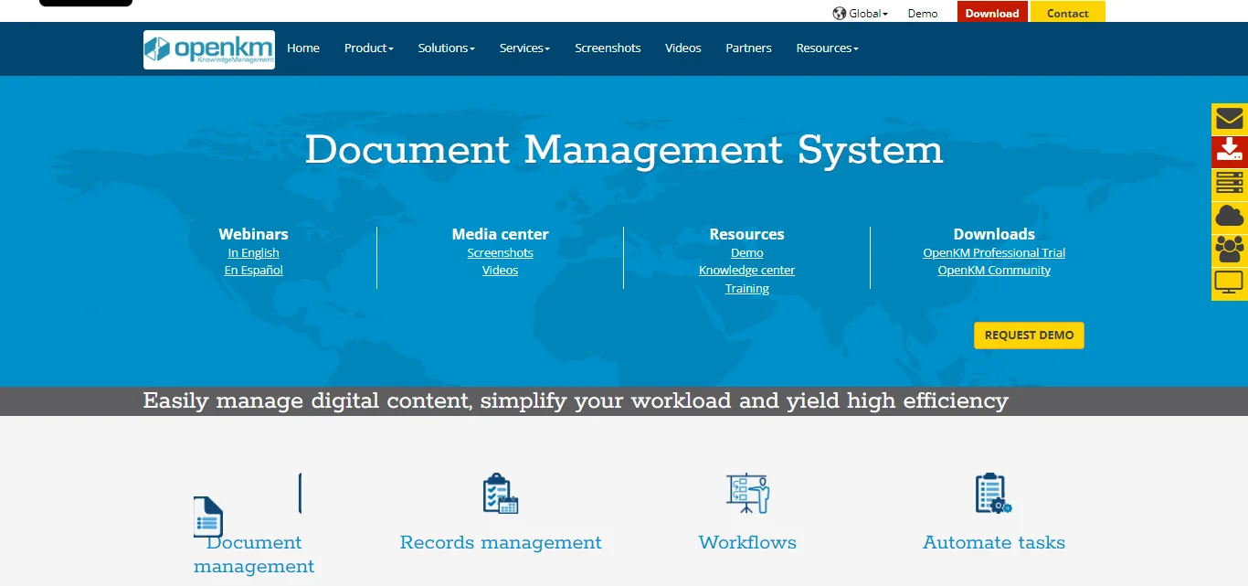Click the REQUEST DEMO button
Screen dimensions: 1248x586
[1029, 336]
